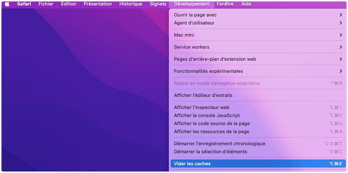Open the Aide menu
The width and height of the screenshot is (348, 173).
[x=246, y=4]
